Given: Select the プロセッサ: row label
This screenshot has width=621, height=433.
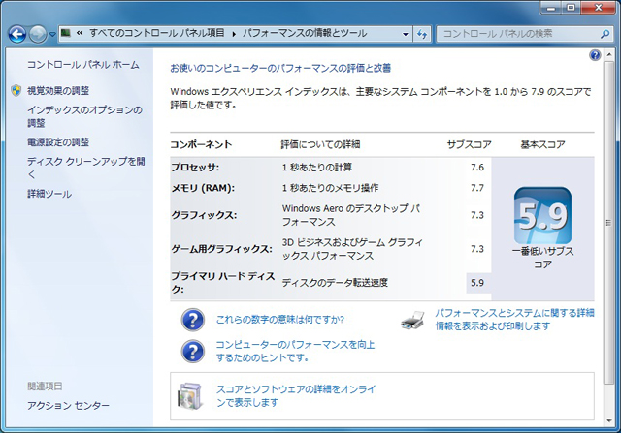Looking at the screenshot, I should tap(195, 168).
